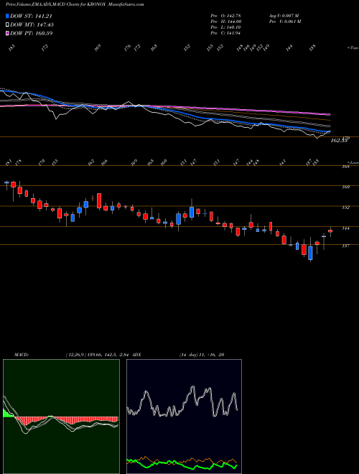Click the 162.33 price label
The image size is (359, 474).
(x=340, y=141)
